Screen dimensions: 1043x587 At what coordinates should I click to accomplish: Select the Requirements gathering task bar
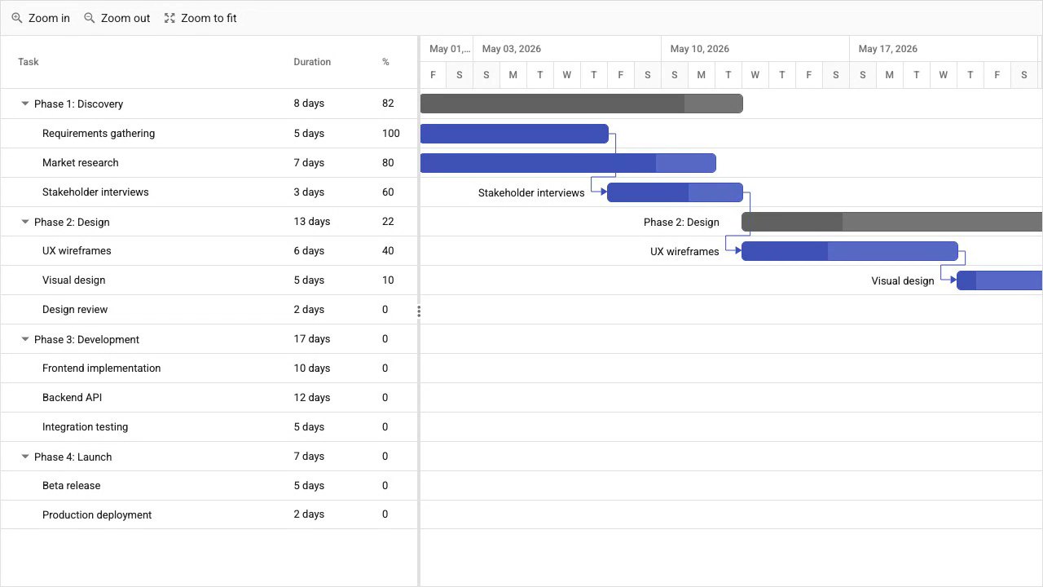tap(514, 134)
